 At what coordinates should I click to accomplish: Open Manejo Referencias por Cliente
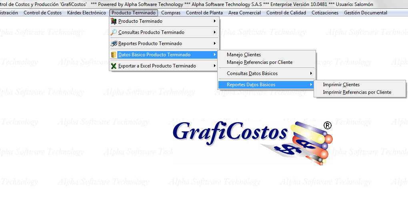(x=259, y=62)
